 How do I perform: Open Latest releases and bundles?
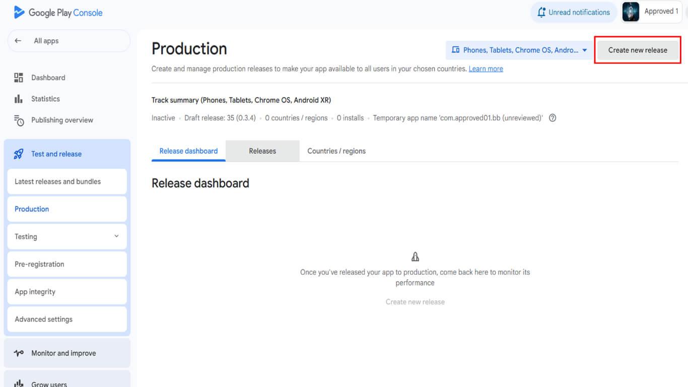pyautogui.click(x=57, y=182)
